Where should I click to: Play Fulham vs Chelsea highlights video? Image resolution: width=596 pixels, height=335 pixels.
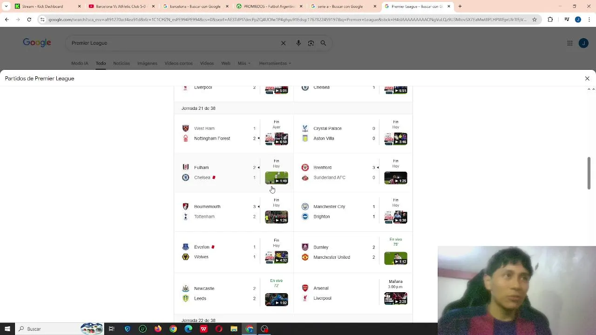click(277, 178)
